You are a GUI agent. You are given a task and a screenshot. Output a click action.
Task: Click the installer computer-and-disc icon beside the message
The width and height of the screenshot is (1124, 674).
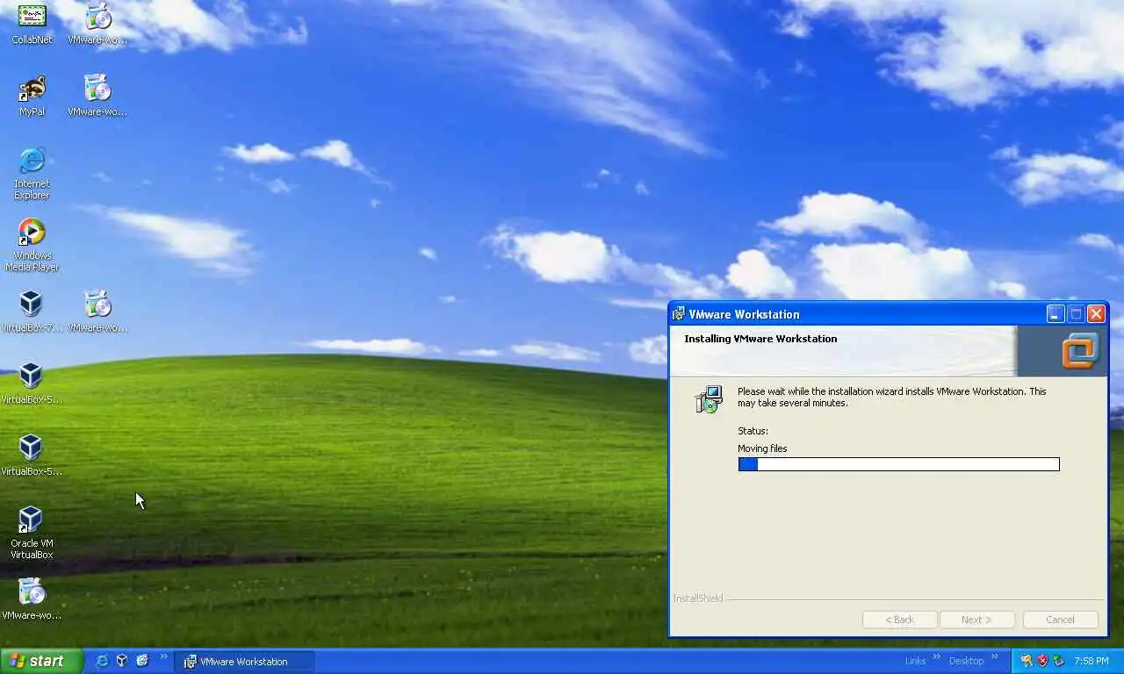(x=709, y=399)
